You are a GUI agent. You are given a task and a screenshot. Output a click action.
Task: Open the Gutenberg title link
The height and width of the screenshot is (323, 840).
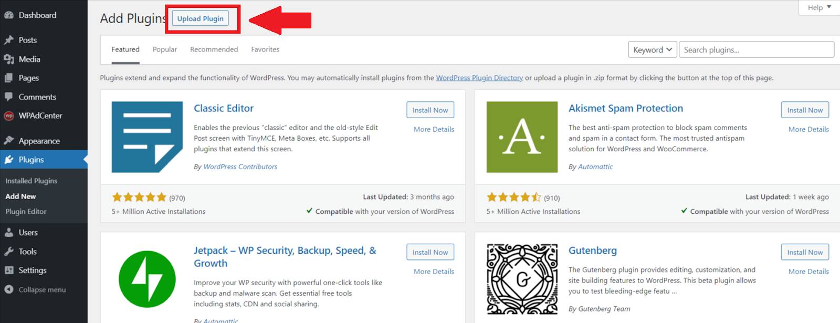593,251
